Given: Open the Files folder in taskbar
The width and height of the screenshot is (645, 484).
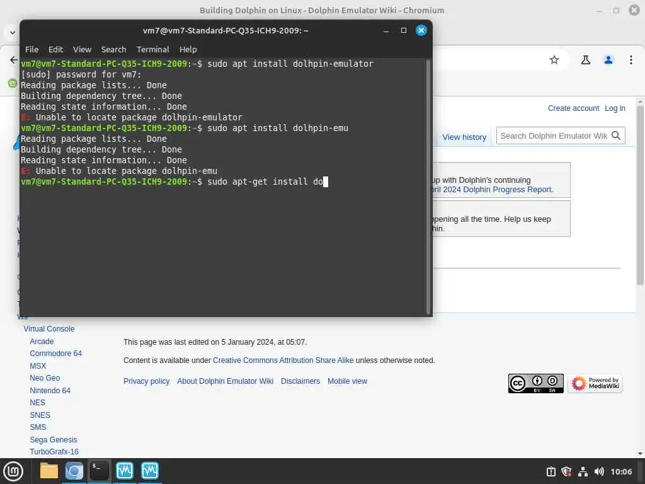Looking at the screenshot, I should (49, 471).
